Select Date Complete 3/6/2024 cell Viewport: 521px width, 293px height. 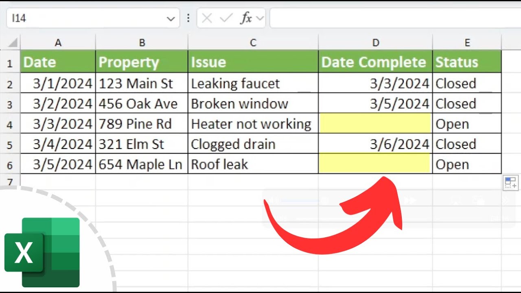pyautogui.click(x=375, y=144)
